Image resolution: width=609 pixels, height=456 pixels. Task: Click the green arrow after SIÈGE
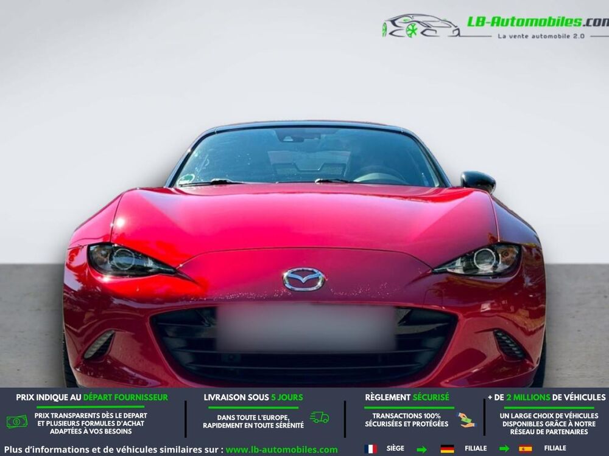[x=421, y=450]
